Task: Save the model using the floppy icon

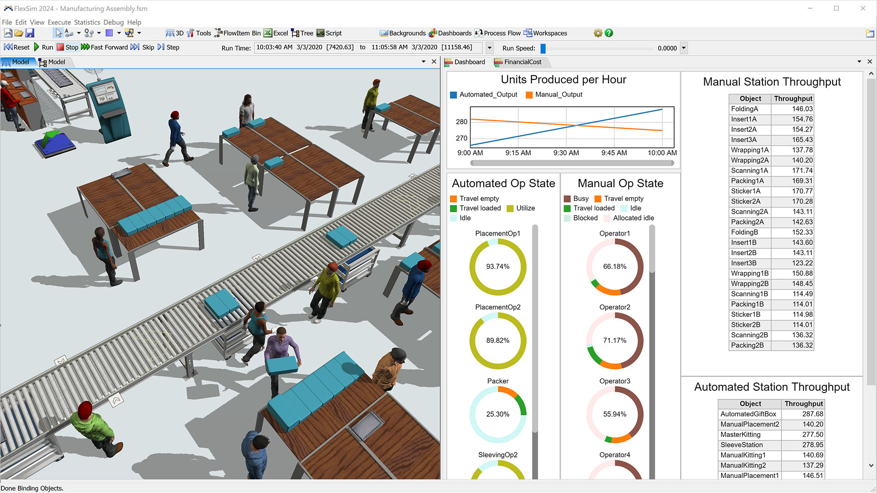Action: tap(30, 33)
